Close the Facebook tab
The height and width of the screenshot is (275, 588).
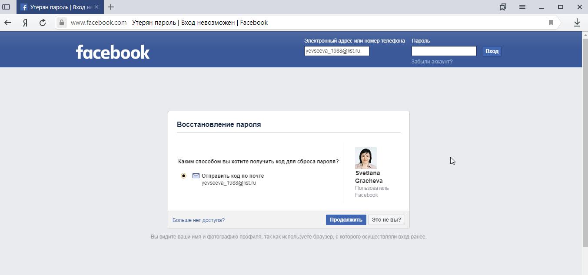pyautogui.click(x=96, y=7)
